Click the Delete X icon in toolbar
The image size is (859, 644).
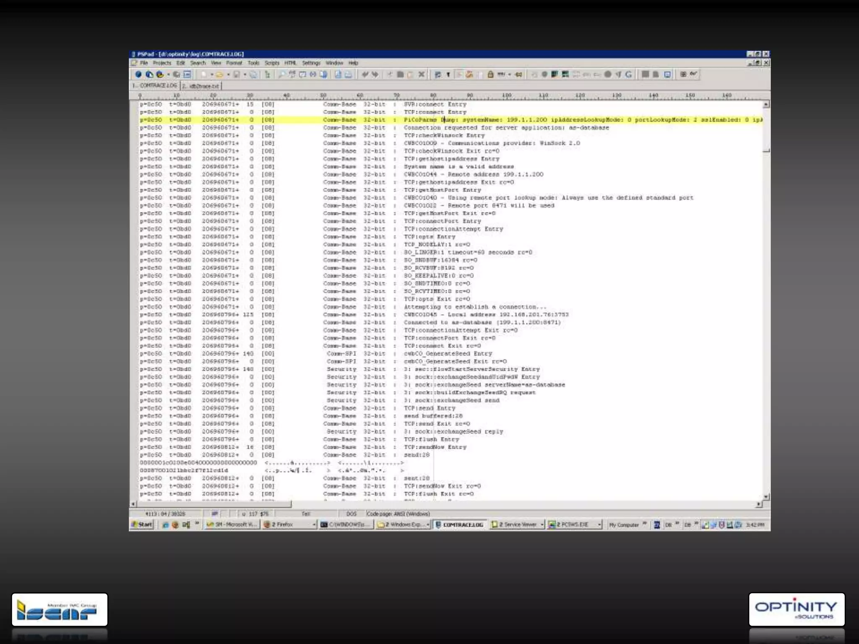tap(422, 74)
